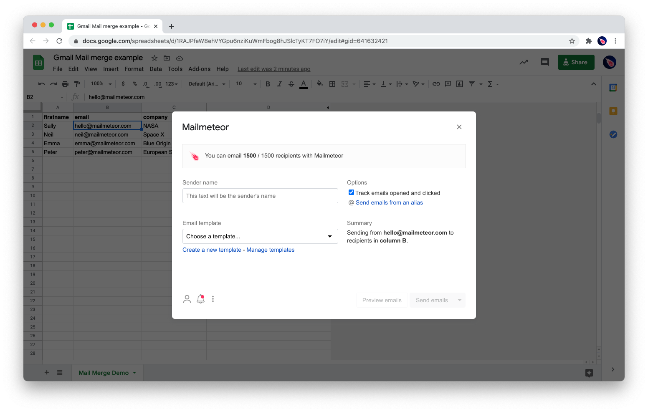Click the Send emails button
648x412 pixels.
(x=432, y=300)
